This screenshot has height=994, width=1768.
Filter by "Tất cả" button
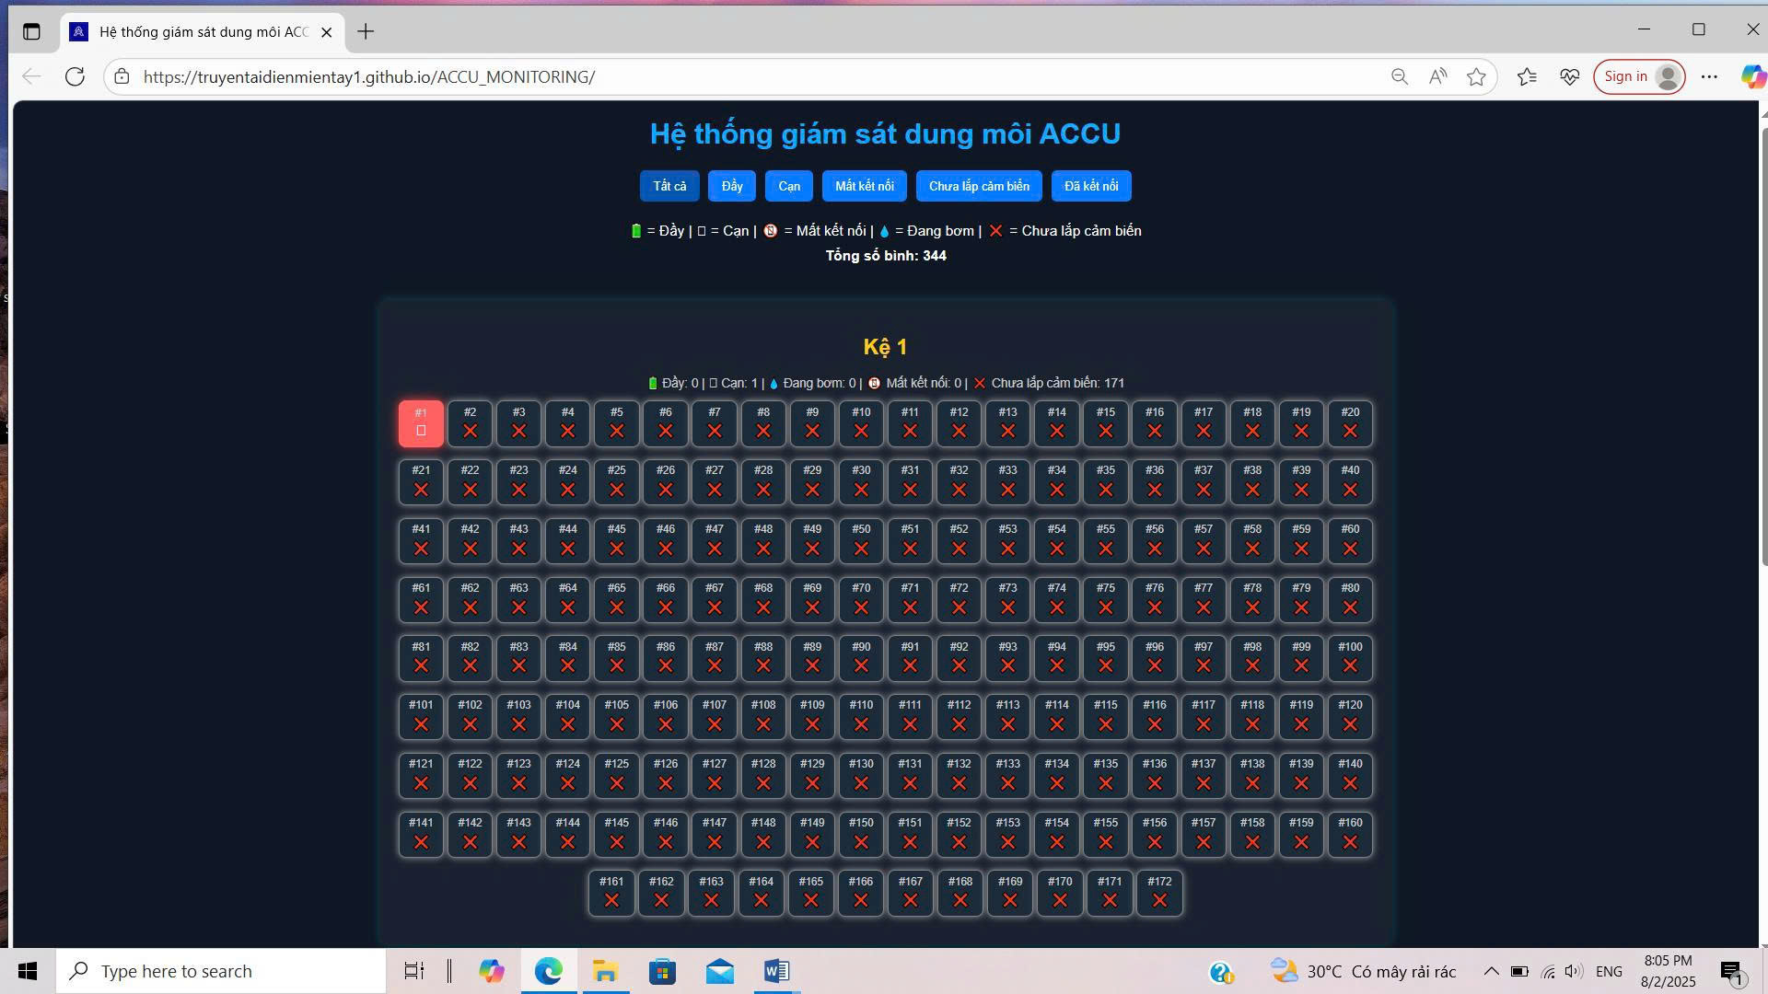pos(669,186)
